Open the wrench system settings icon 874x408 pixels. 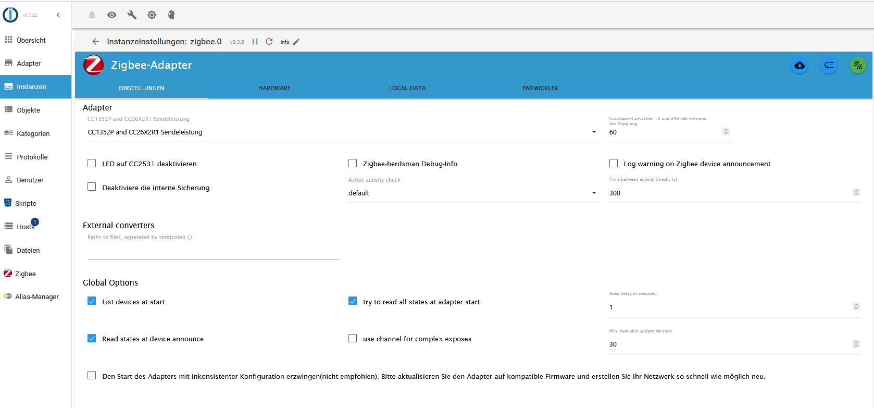point(132,15)
